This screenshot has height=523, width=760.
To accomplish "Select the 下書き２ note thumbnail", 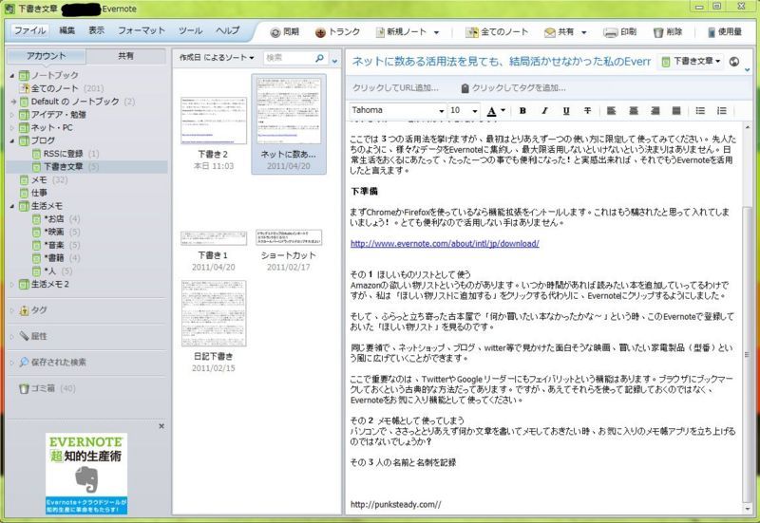I will [213, 121].
